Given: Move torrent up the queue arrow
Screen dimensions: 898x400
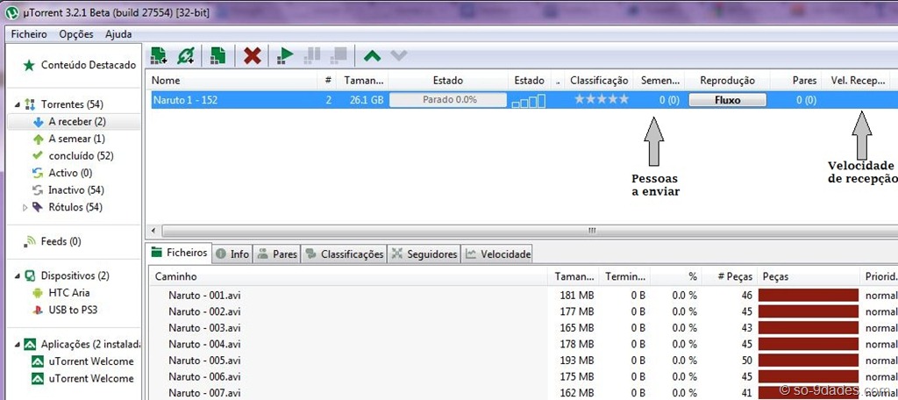Looking at the screenshot, I should coord(372,55).
